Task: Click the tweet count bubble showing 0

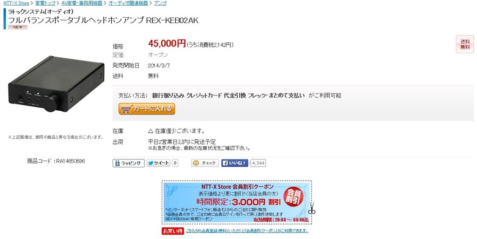Action: click(175, 163)
